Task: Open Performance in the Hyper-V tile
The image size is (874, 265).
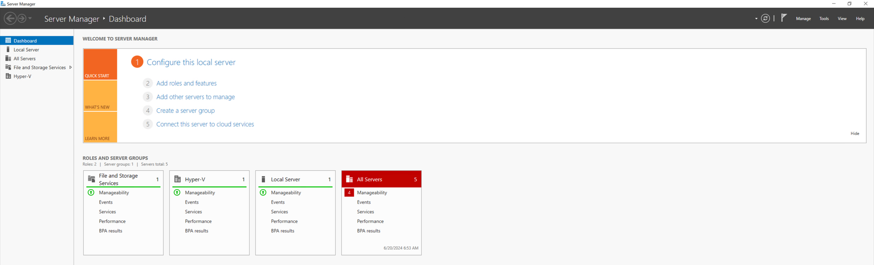Action: tap(198, 221)
